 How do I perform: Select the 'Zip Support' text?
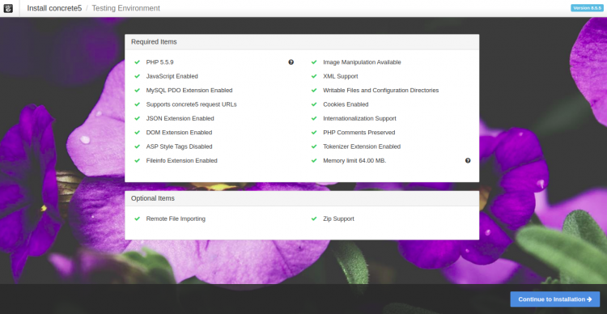coord(339,219)
